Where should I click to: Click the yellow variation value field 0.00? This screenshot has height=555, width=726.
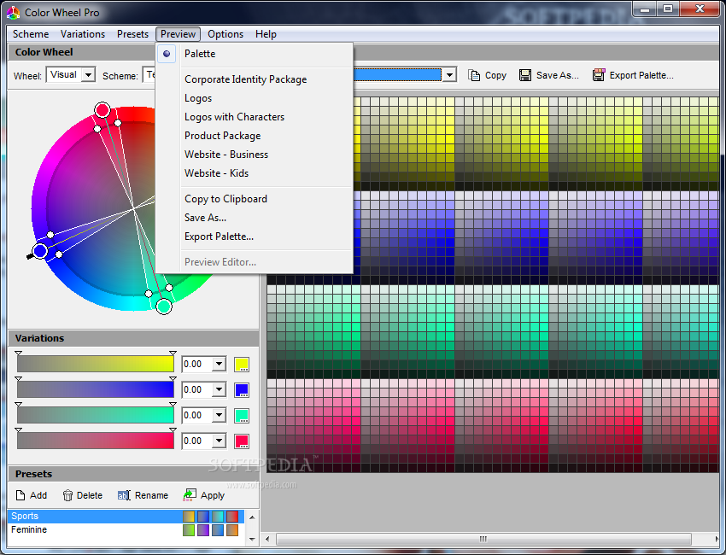pyautogui.click(x=196, y=365)
